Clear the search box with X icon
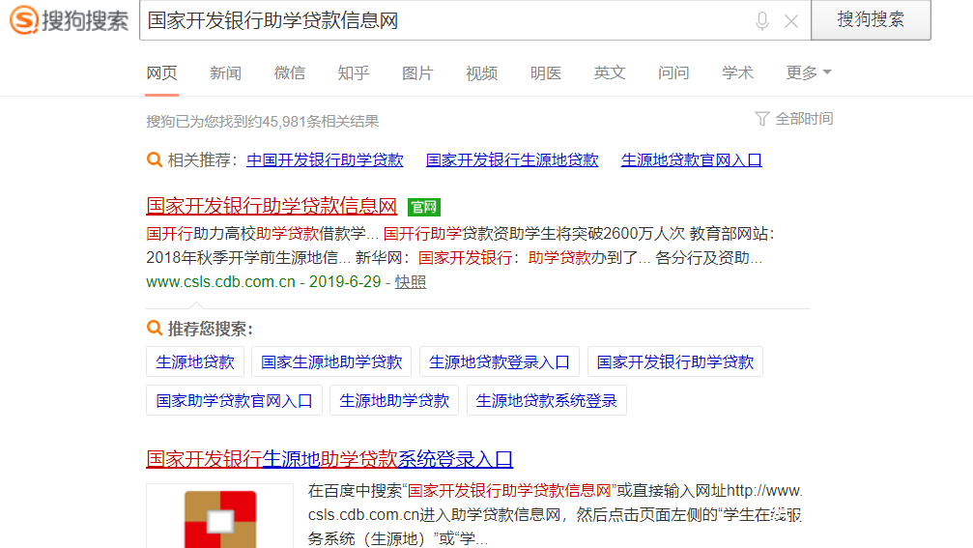 (x=791, y=21)
